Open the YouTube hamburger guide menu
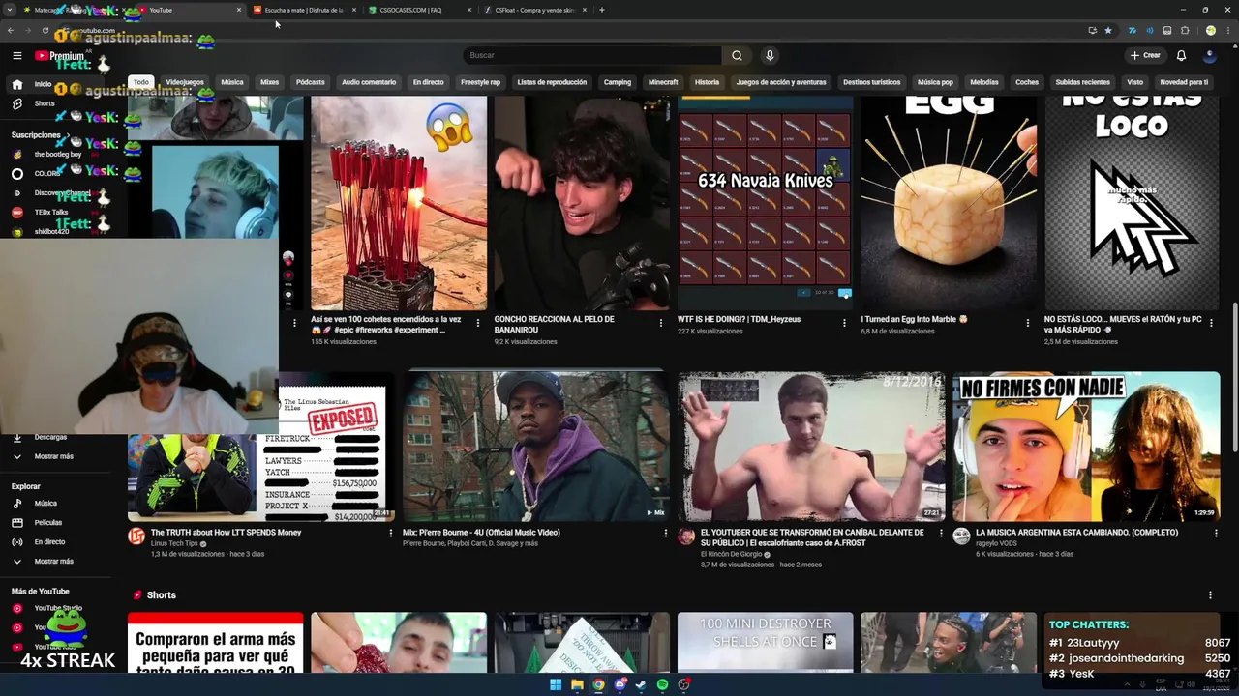Viewport: 1239px width, 696px height. [x=16, y=56]
